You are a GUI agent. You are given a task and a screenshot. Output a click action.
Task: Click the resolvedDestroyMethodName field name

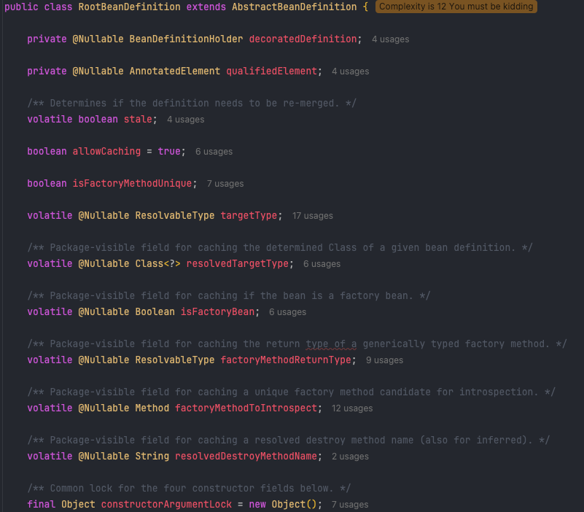pyautogui.click(x=246, y=456)
